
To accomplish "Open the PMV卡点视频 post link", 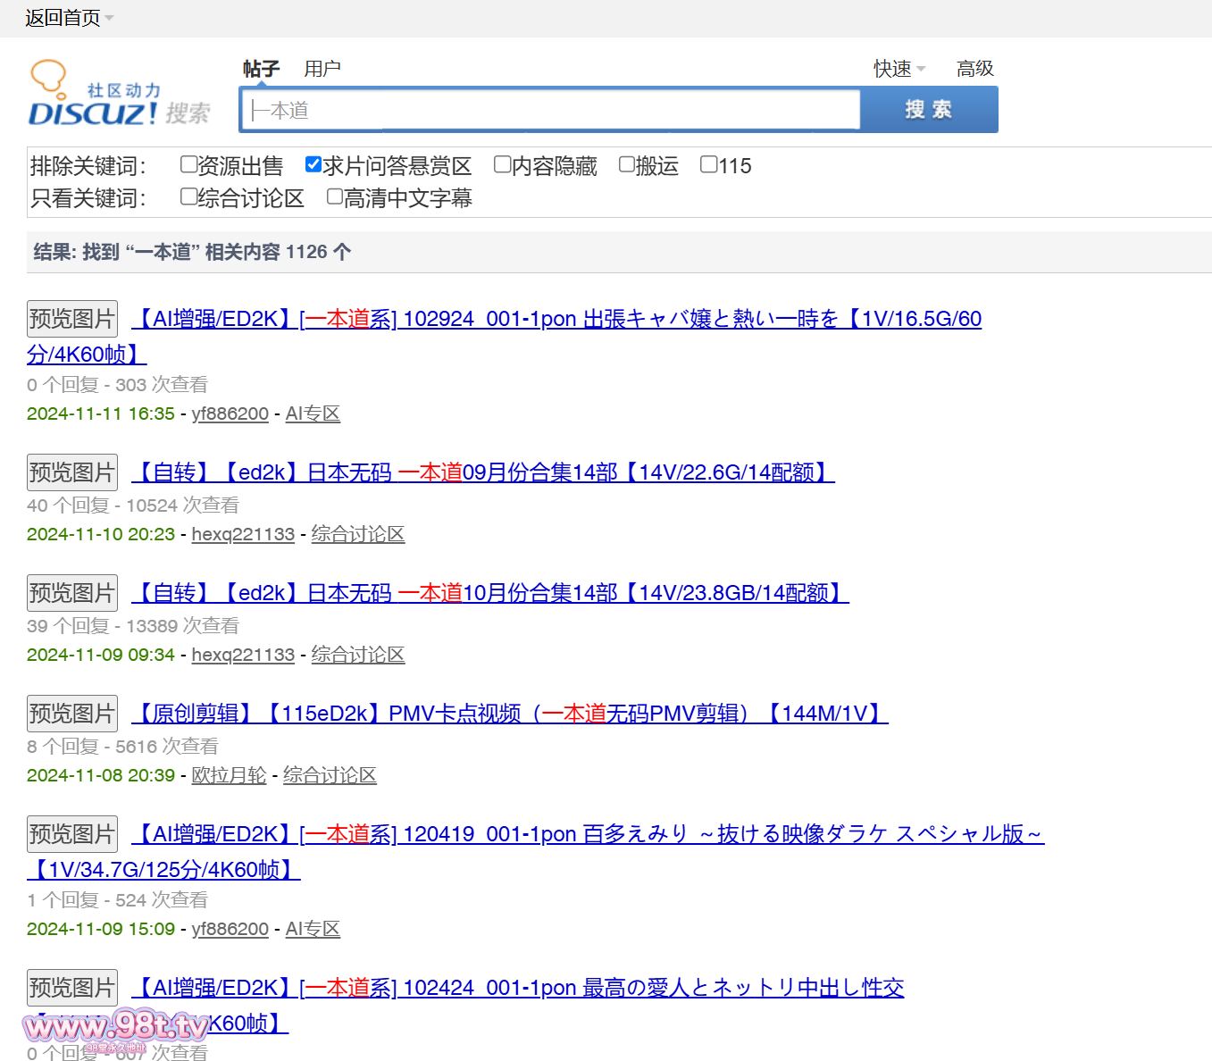I will (x=510, y=714).
